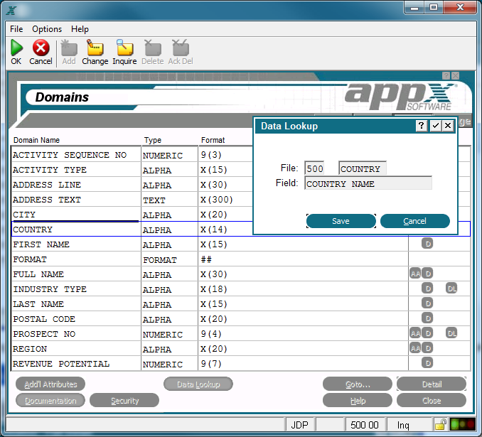
Task: Select the REGION domain name
Action: pos(30,349)
